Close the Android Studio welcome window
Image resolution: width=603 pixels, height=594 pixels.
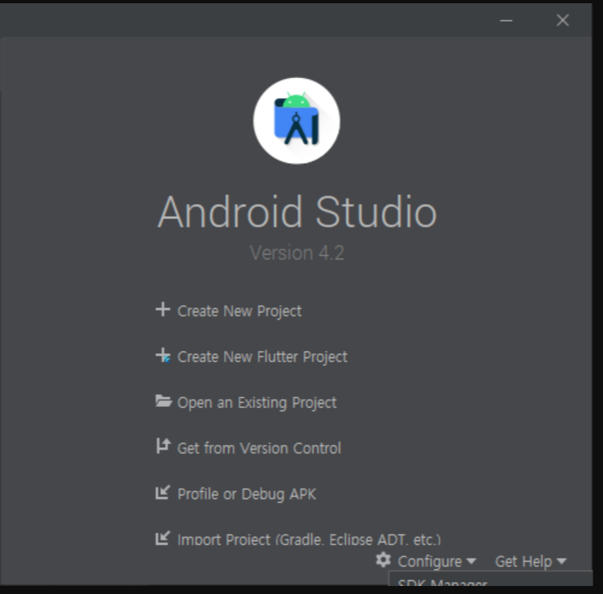pos(563,20)
